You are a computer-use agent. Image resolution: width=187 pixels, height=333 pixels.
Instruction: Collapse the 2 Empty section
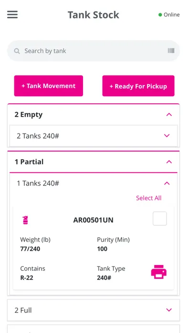click(169, 115)
